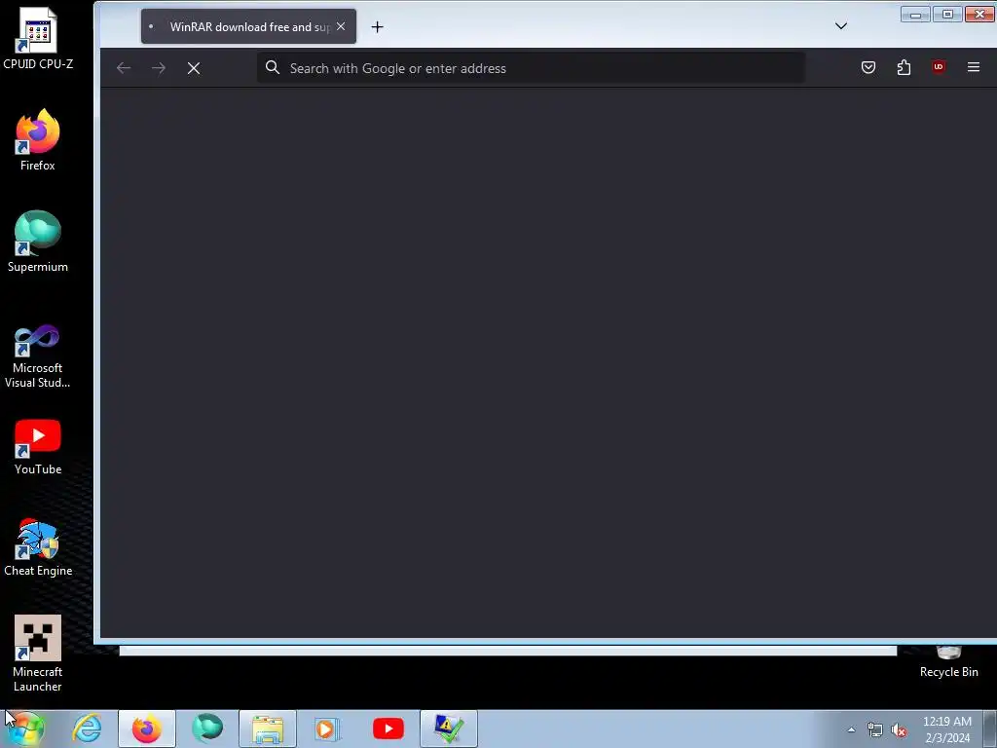Restore down the Firefox window

(947, 14)
